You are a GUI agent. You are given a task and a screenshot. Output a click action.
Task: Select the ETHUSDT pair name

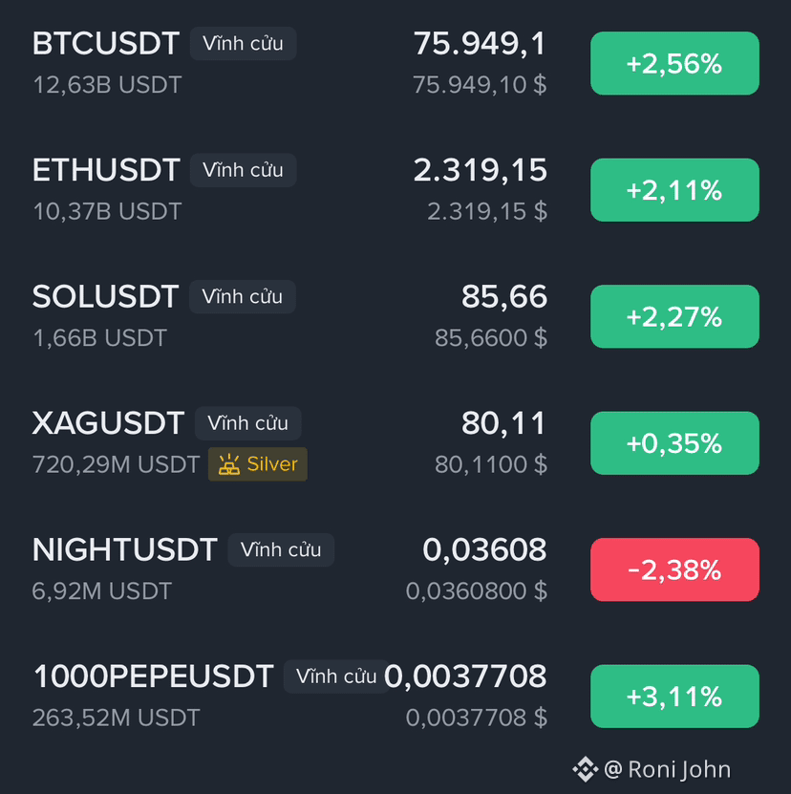click(106, 170)
